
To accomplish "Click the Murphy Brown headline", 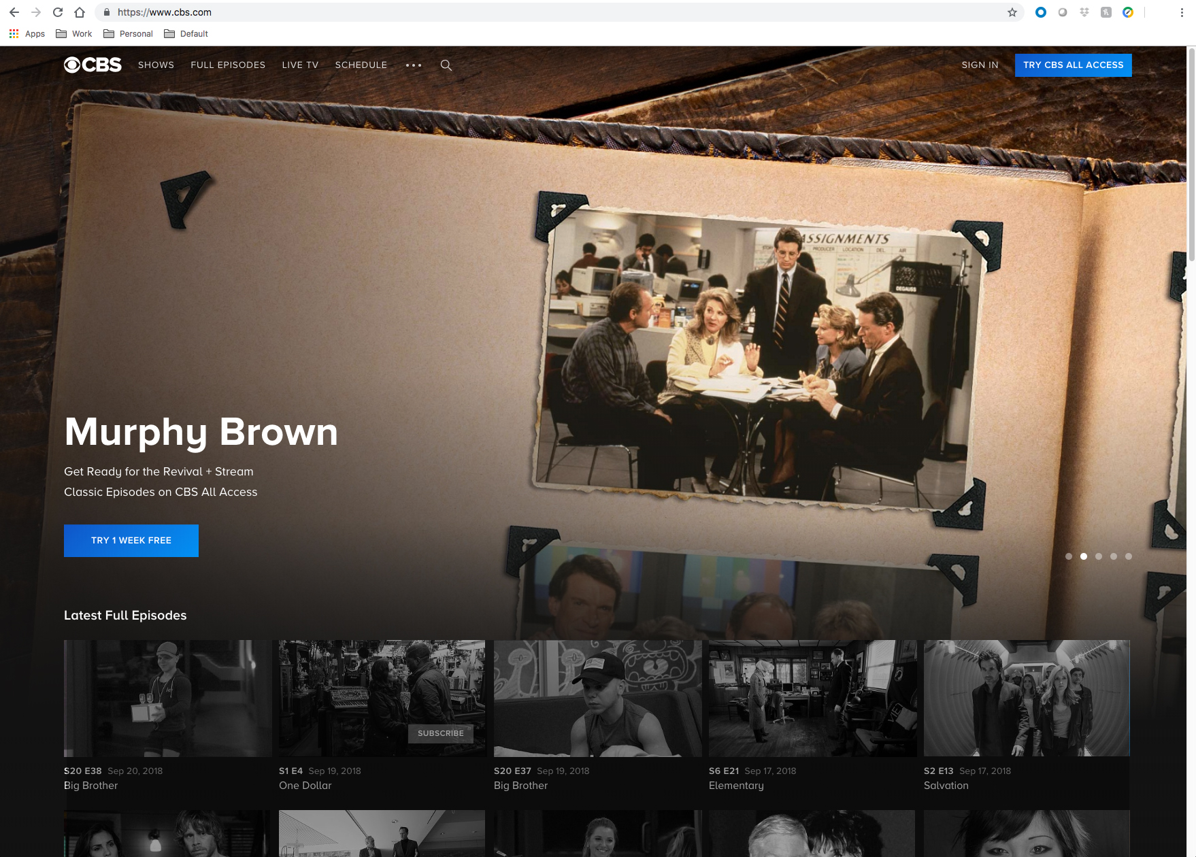I will [x=201, y=432].
